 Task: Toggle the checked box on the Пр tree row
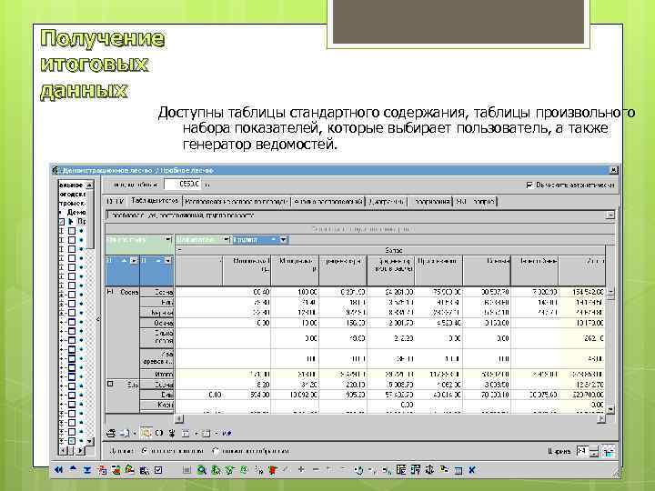pos(62,221)
